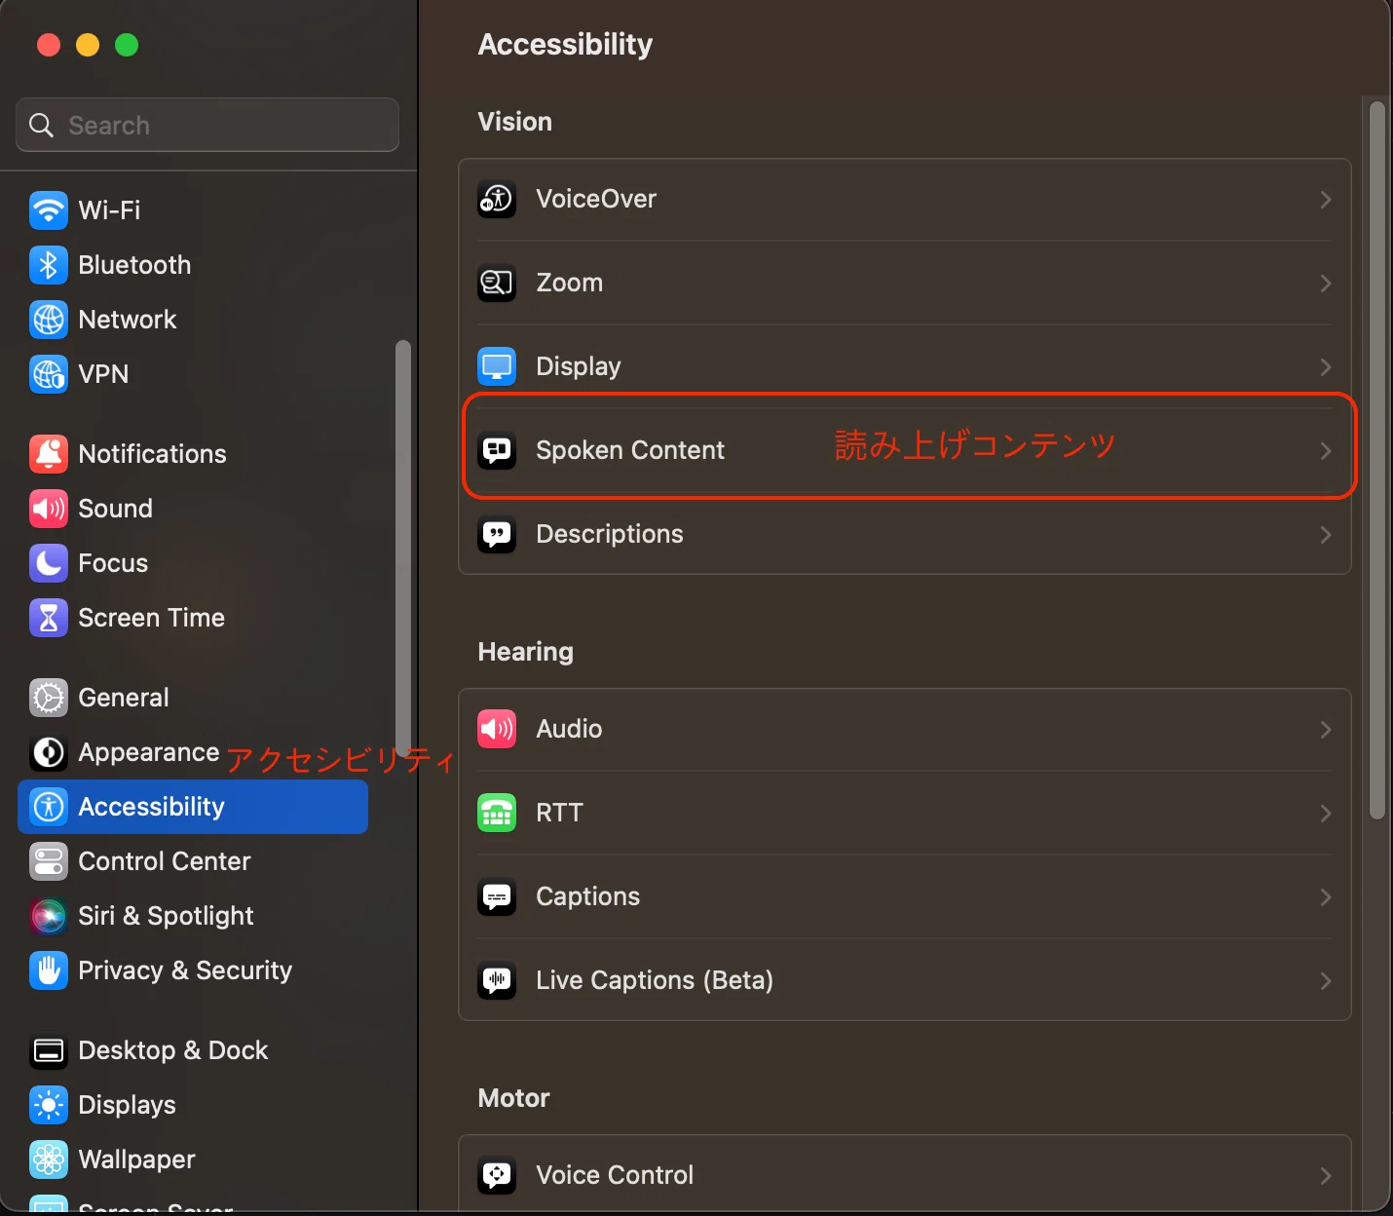The width and height of the screenshot is (1393, 1216).
Task: Open Voice Control via its chevron
Action: 1325,1176
